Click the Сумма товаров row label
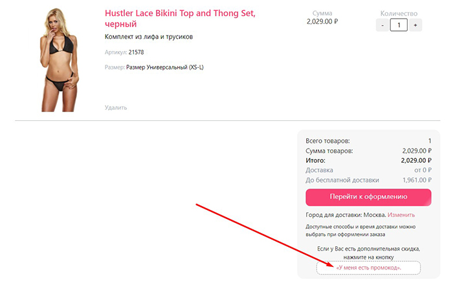Viewport: 453px width, 283px height. 329,151
